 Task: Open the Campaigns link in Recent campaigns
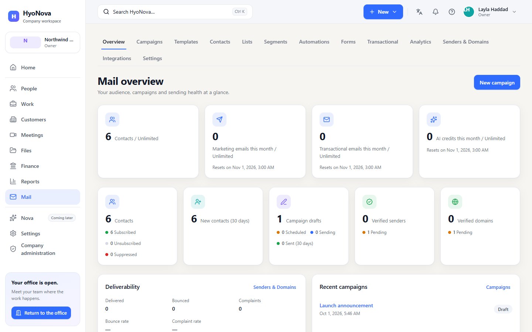(498, 287)
